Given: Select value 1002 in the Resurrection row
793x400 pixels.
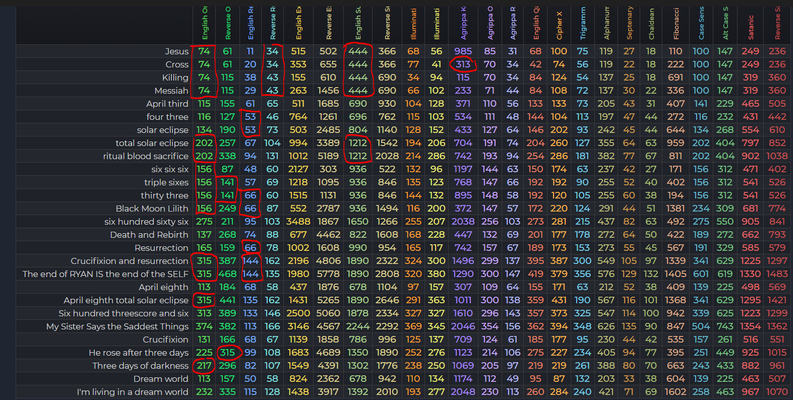Looking at the screenshot, I should point(298,248).
